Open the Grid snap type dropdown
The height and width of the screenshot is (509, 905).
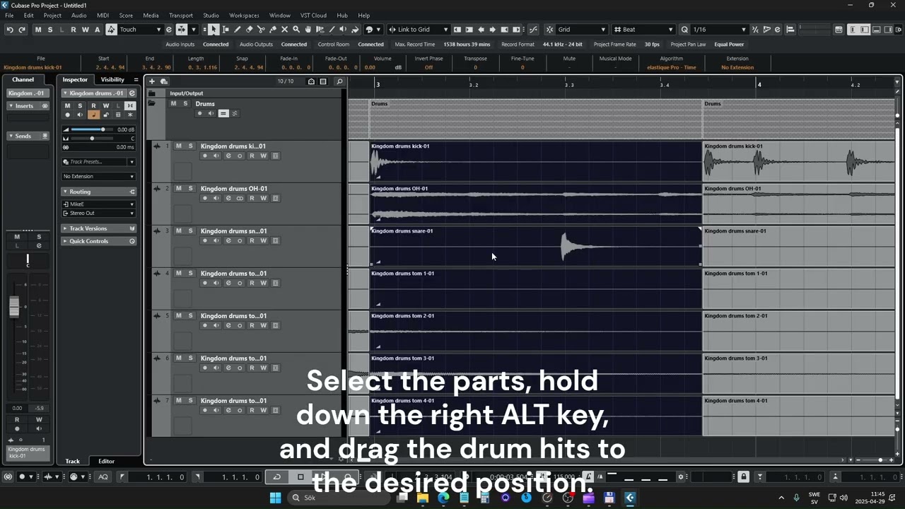click(581, 29)
